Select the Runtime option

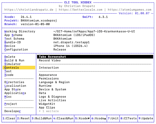[45, 86]
